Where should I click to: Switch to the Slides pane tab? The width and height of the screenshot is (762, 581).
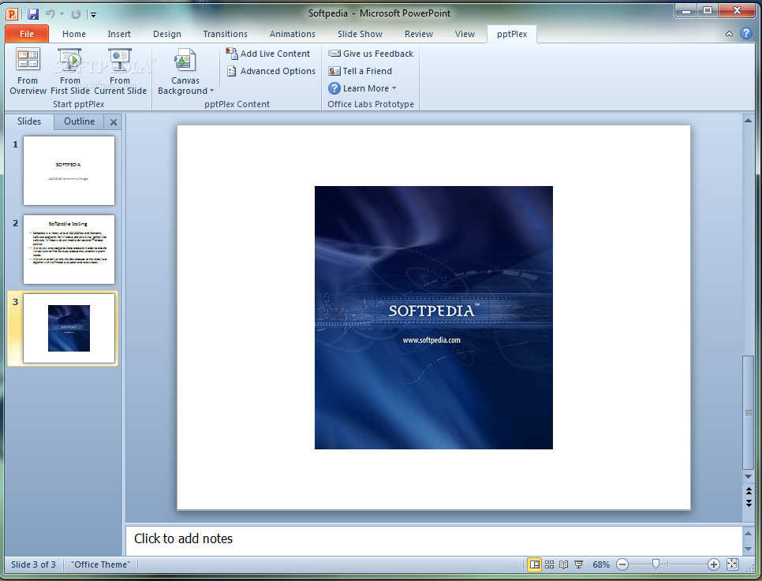pyautogui.click(x=29, y=121)
